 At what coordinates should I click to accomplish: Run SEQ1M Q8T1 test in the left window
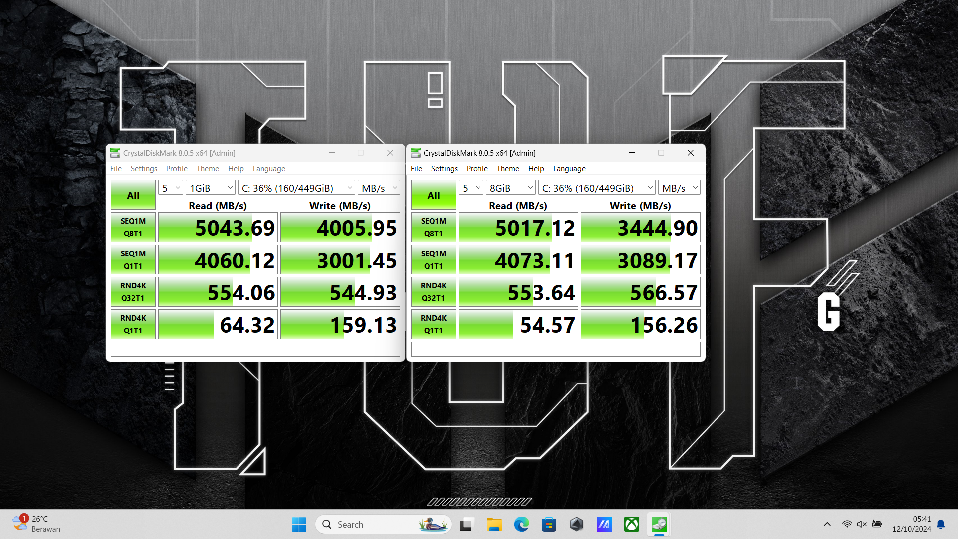133,227
